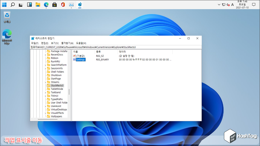Select Settings binary value entry
The image size is (260, 146).
click(x=80, y=60)
